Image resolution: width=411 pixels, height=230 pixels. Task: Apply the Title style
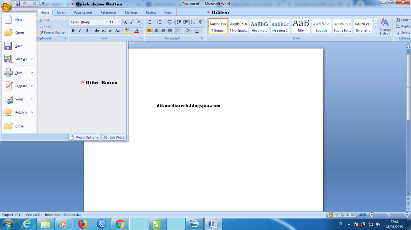(301, 26)
